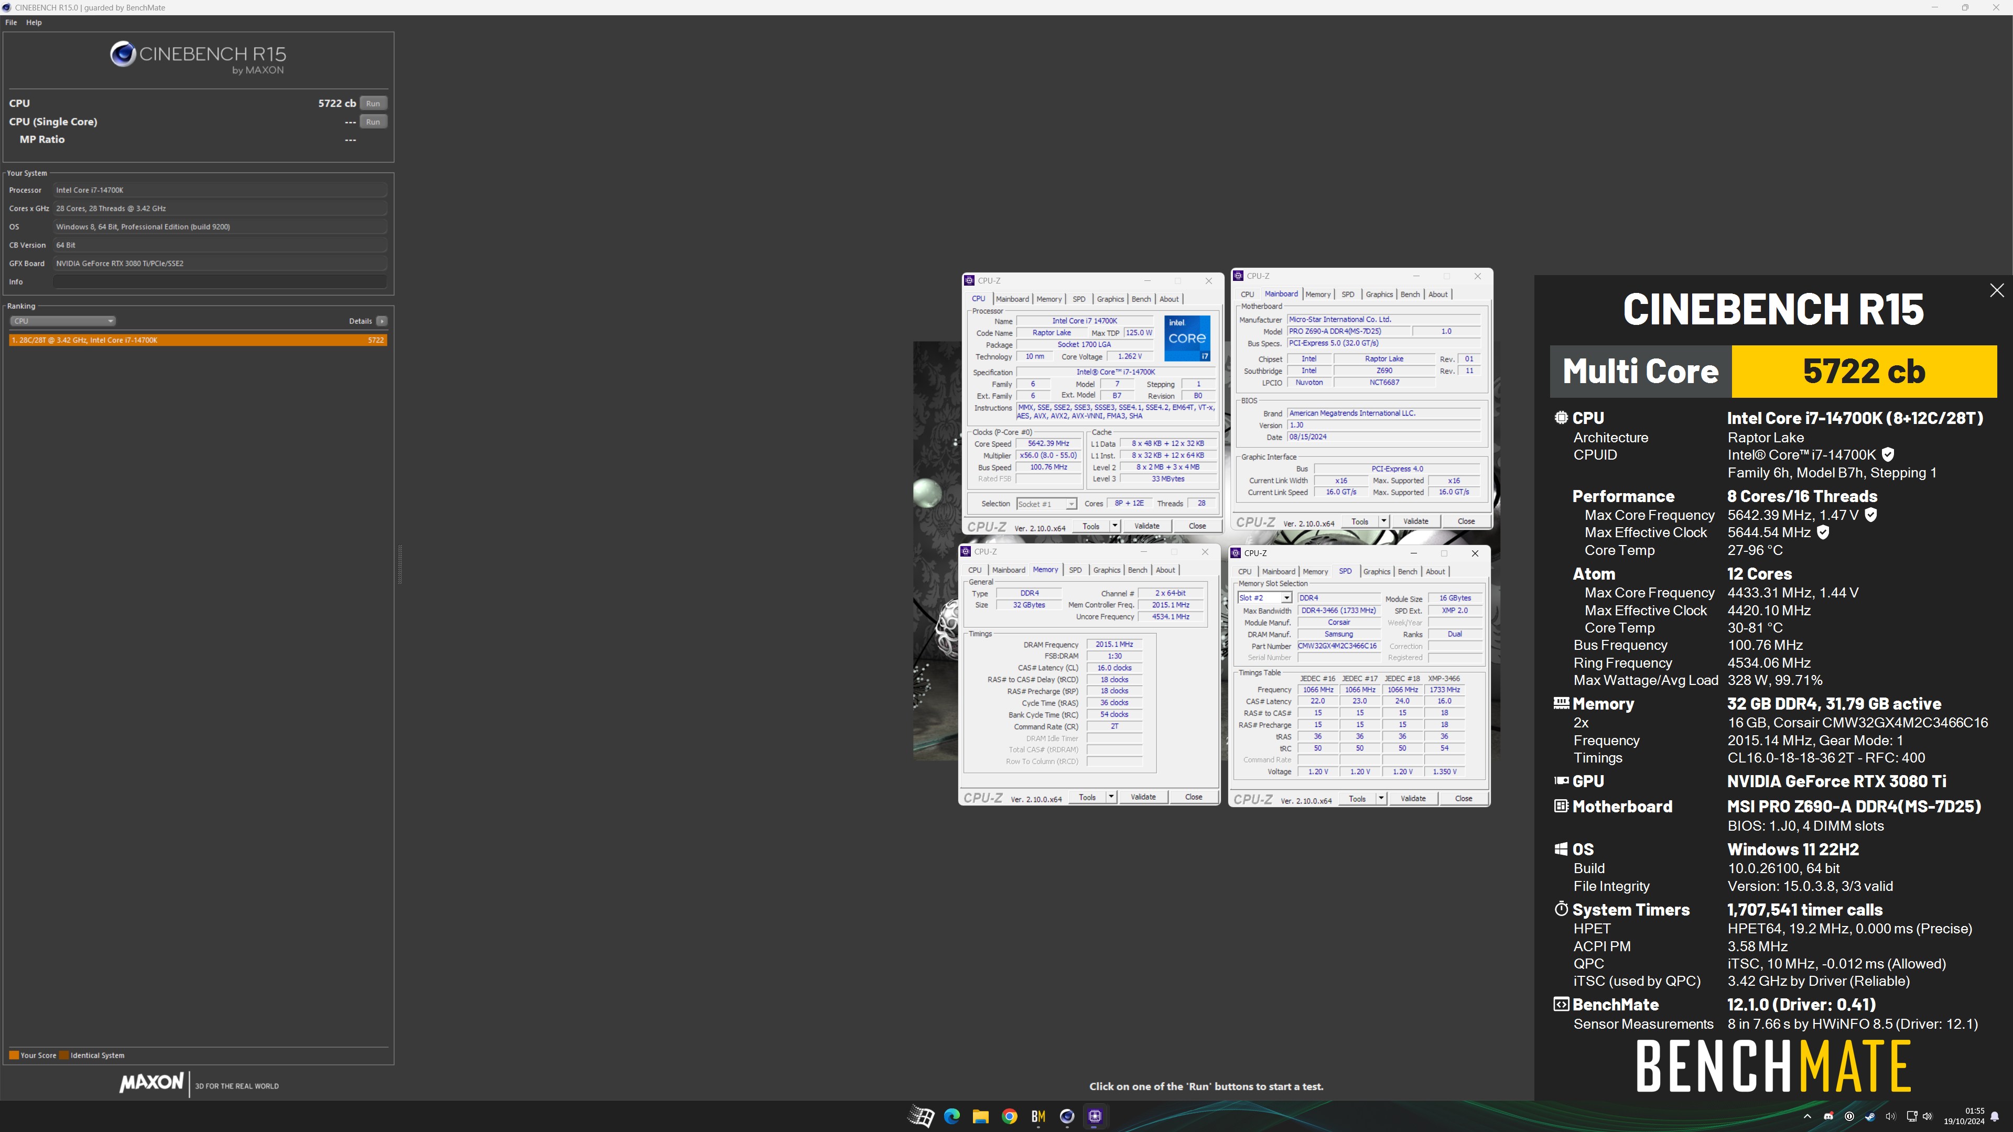Switch to CPU-Z taskbar icon
This screenshot has width=2013, height=1132.
(1095, 1116)
